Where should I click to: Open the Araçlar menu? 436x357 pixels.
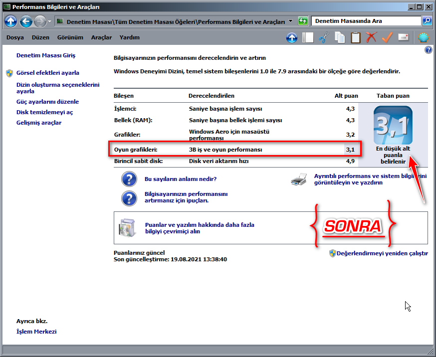pyautogui.click(x=101, y=37)
